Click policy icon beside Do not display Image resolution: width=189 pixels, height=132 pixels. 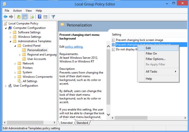pyautogui.click(x=113, y=49)
